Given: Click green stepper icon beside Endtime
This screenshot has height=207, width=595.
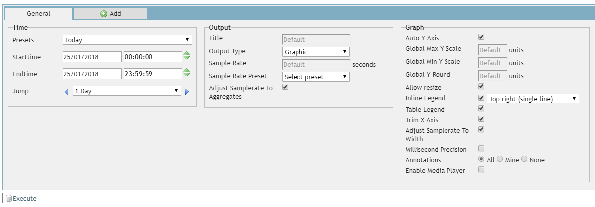Looking at the screenshot, I should click(x=187, y=73).
